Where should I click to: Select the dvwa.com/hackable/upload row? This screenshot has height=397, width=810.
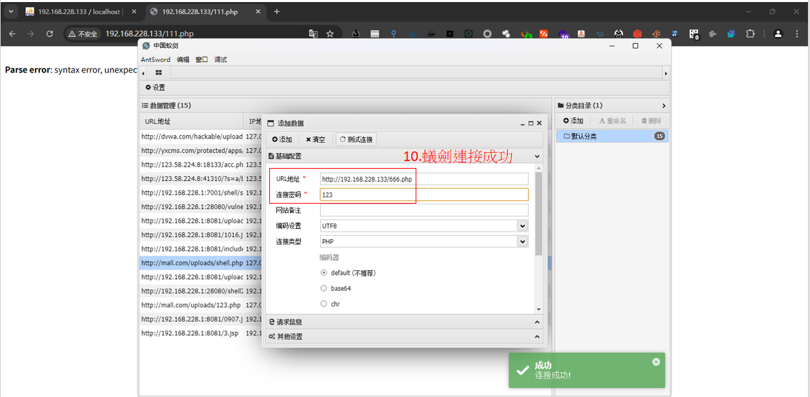pyautogui.click(x=201, y=136)
